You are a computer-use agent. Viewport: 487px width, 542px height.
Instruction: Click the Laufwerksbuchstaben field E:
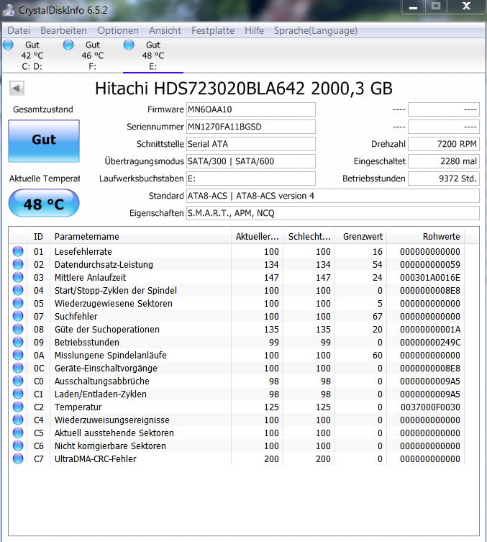[251, 179]
